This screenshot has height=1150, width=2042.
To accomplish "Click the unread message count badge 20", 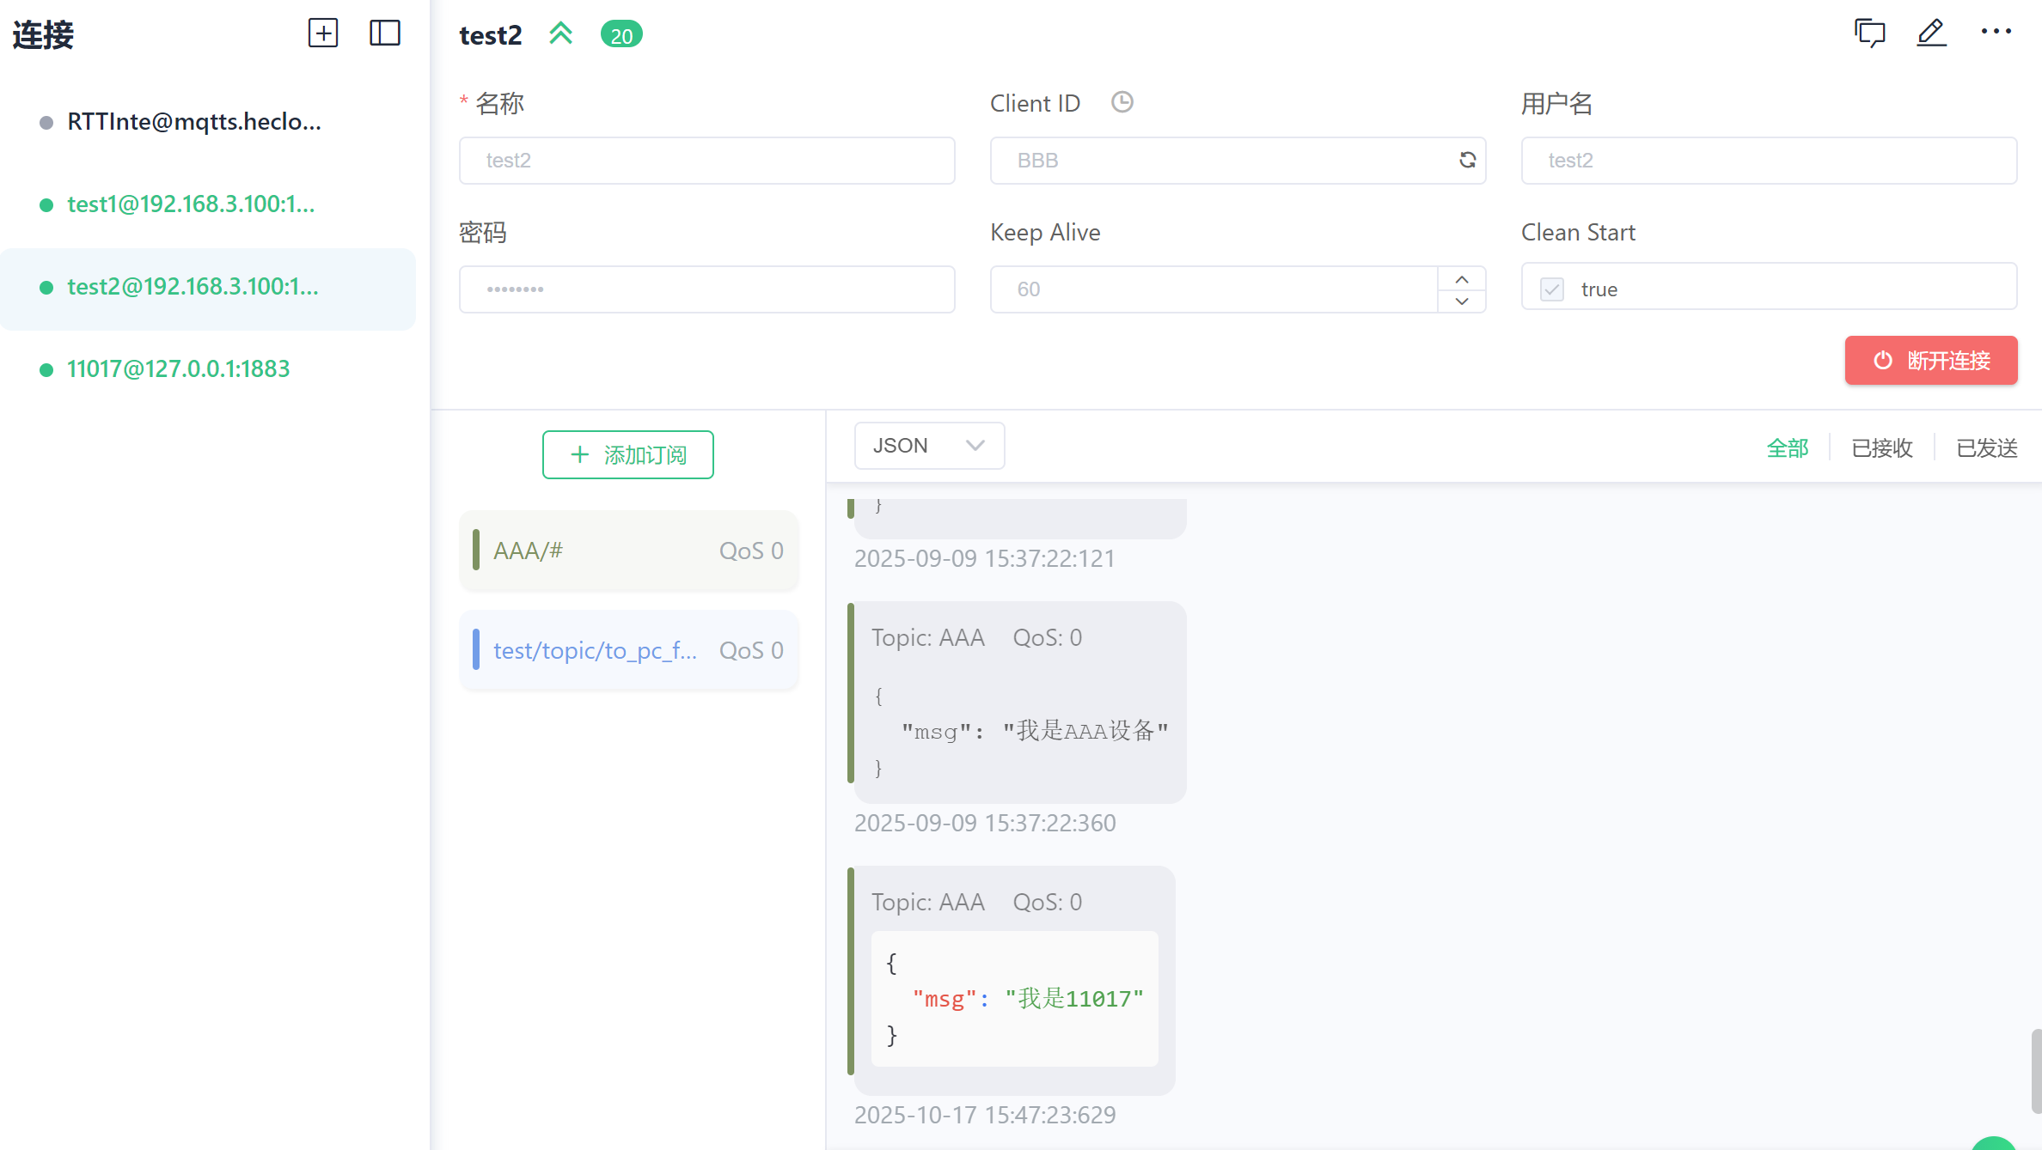I will click(621, 35).
